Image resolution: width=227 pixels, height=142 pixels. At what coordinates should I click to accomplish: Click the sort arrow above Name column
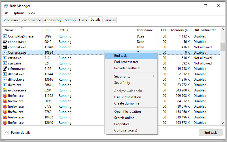(x=22, y=28)
